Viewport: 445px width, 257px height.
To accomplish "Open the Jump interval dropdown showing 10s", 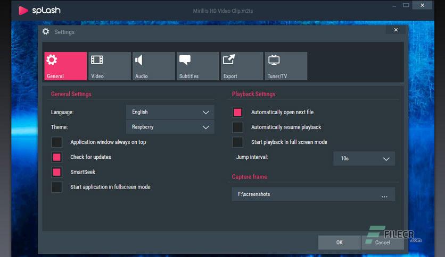I will [x=364, y=159].
